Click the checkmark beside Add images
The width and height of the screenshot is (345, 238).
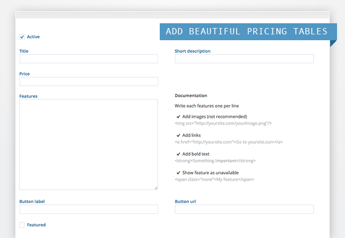178,116
